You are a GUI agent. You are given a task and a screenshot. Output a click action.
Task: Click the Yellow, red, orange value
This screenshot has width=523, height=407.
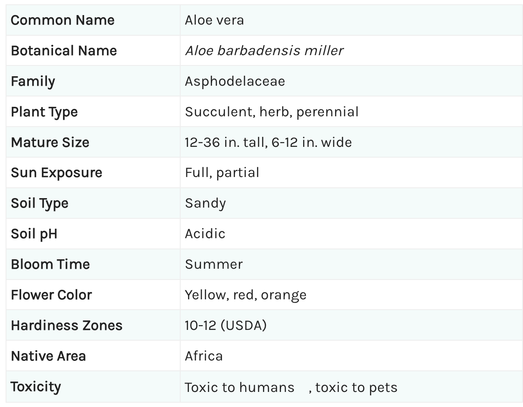coord(246,295)
